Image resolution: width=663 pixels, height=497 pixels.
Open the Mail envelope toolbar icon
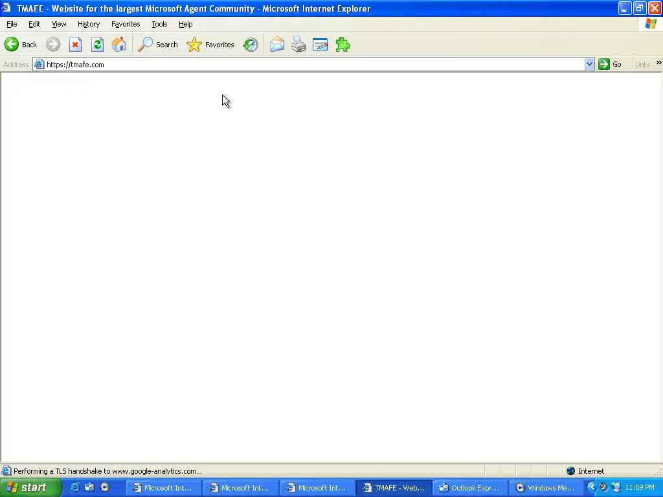tap(277, 45)
